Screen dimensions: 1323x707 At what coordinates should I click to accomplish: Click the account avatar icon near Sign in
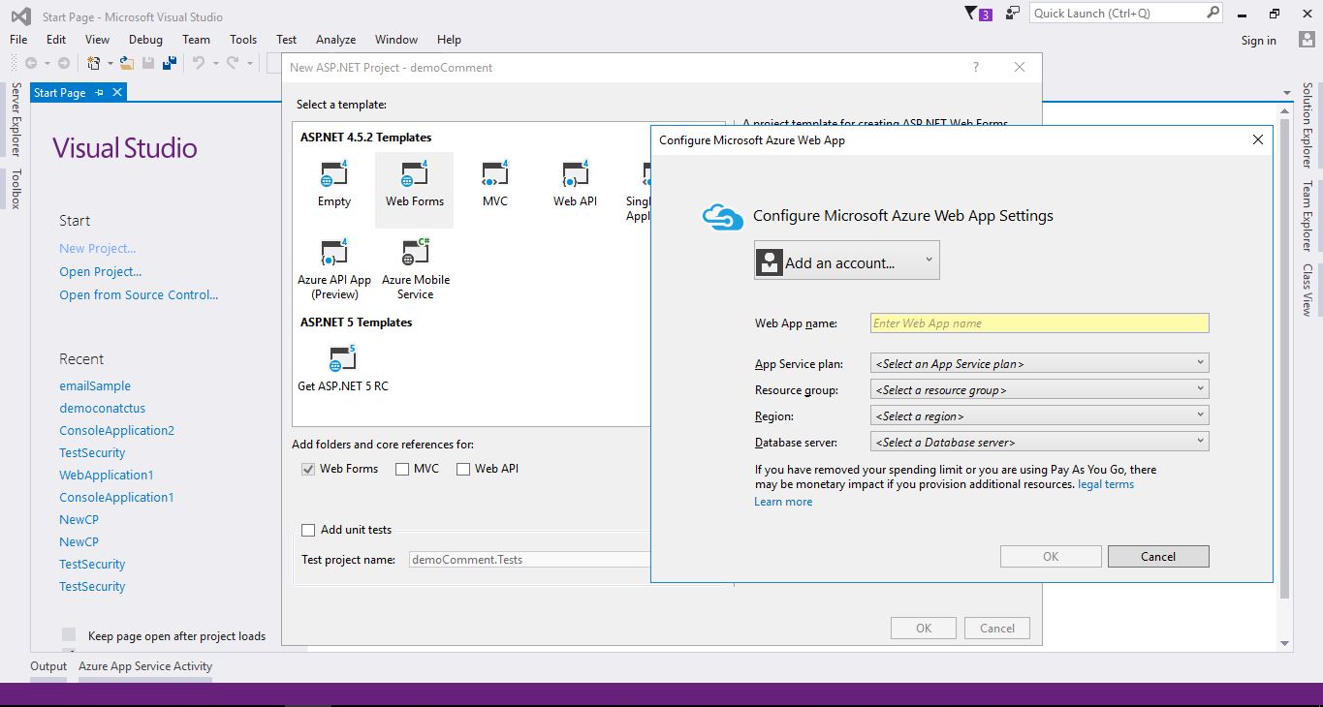pyautogui.click(x=1307, y=40)
